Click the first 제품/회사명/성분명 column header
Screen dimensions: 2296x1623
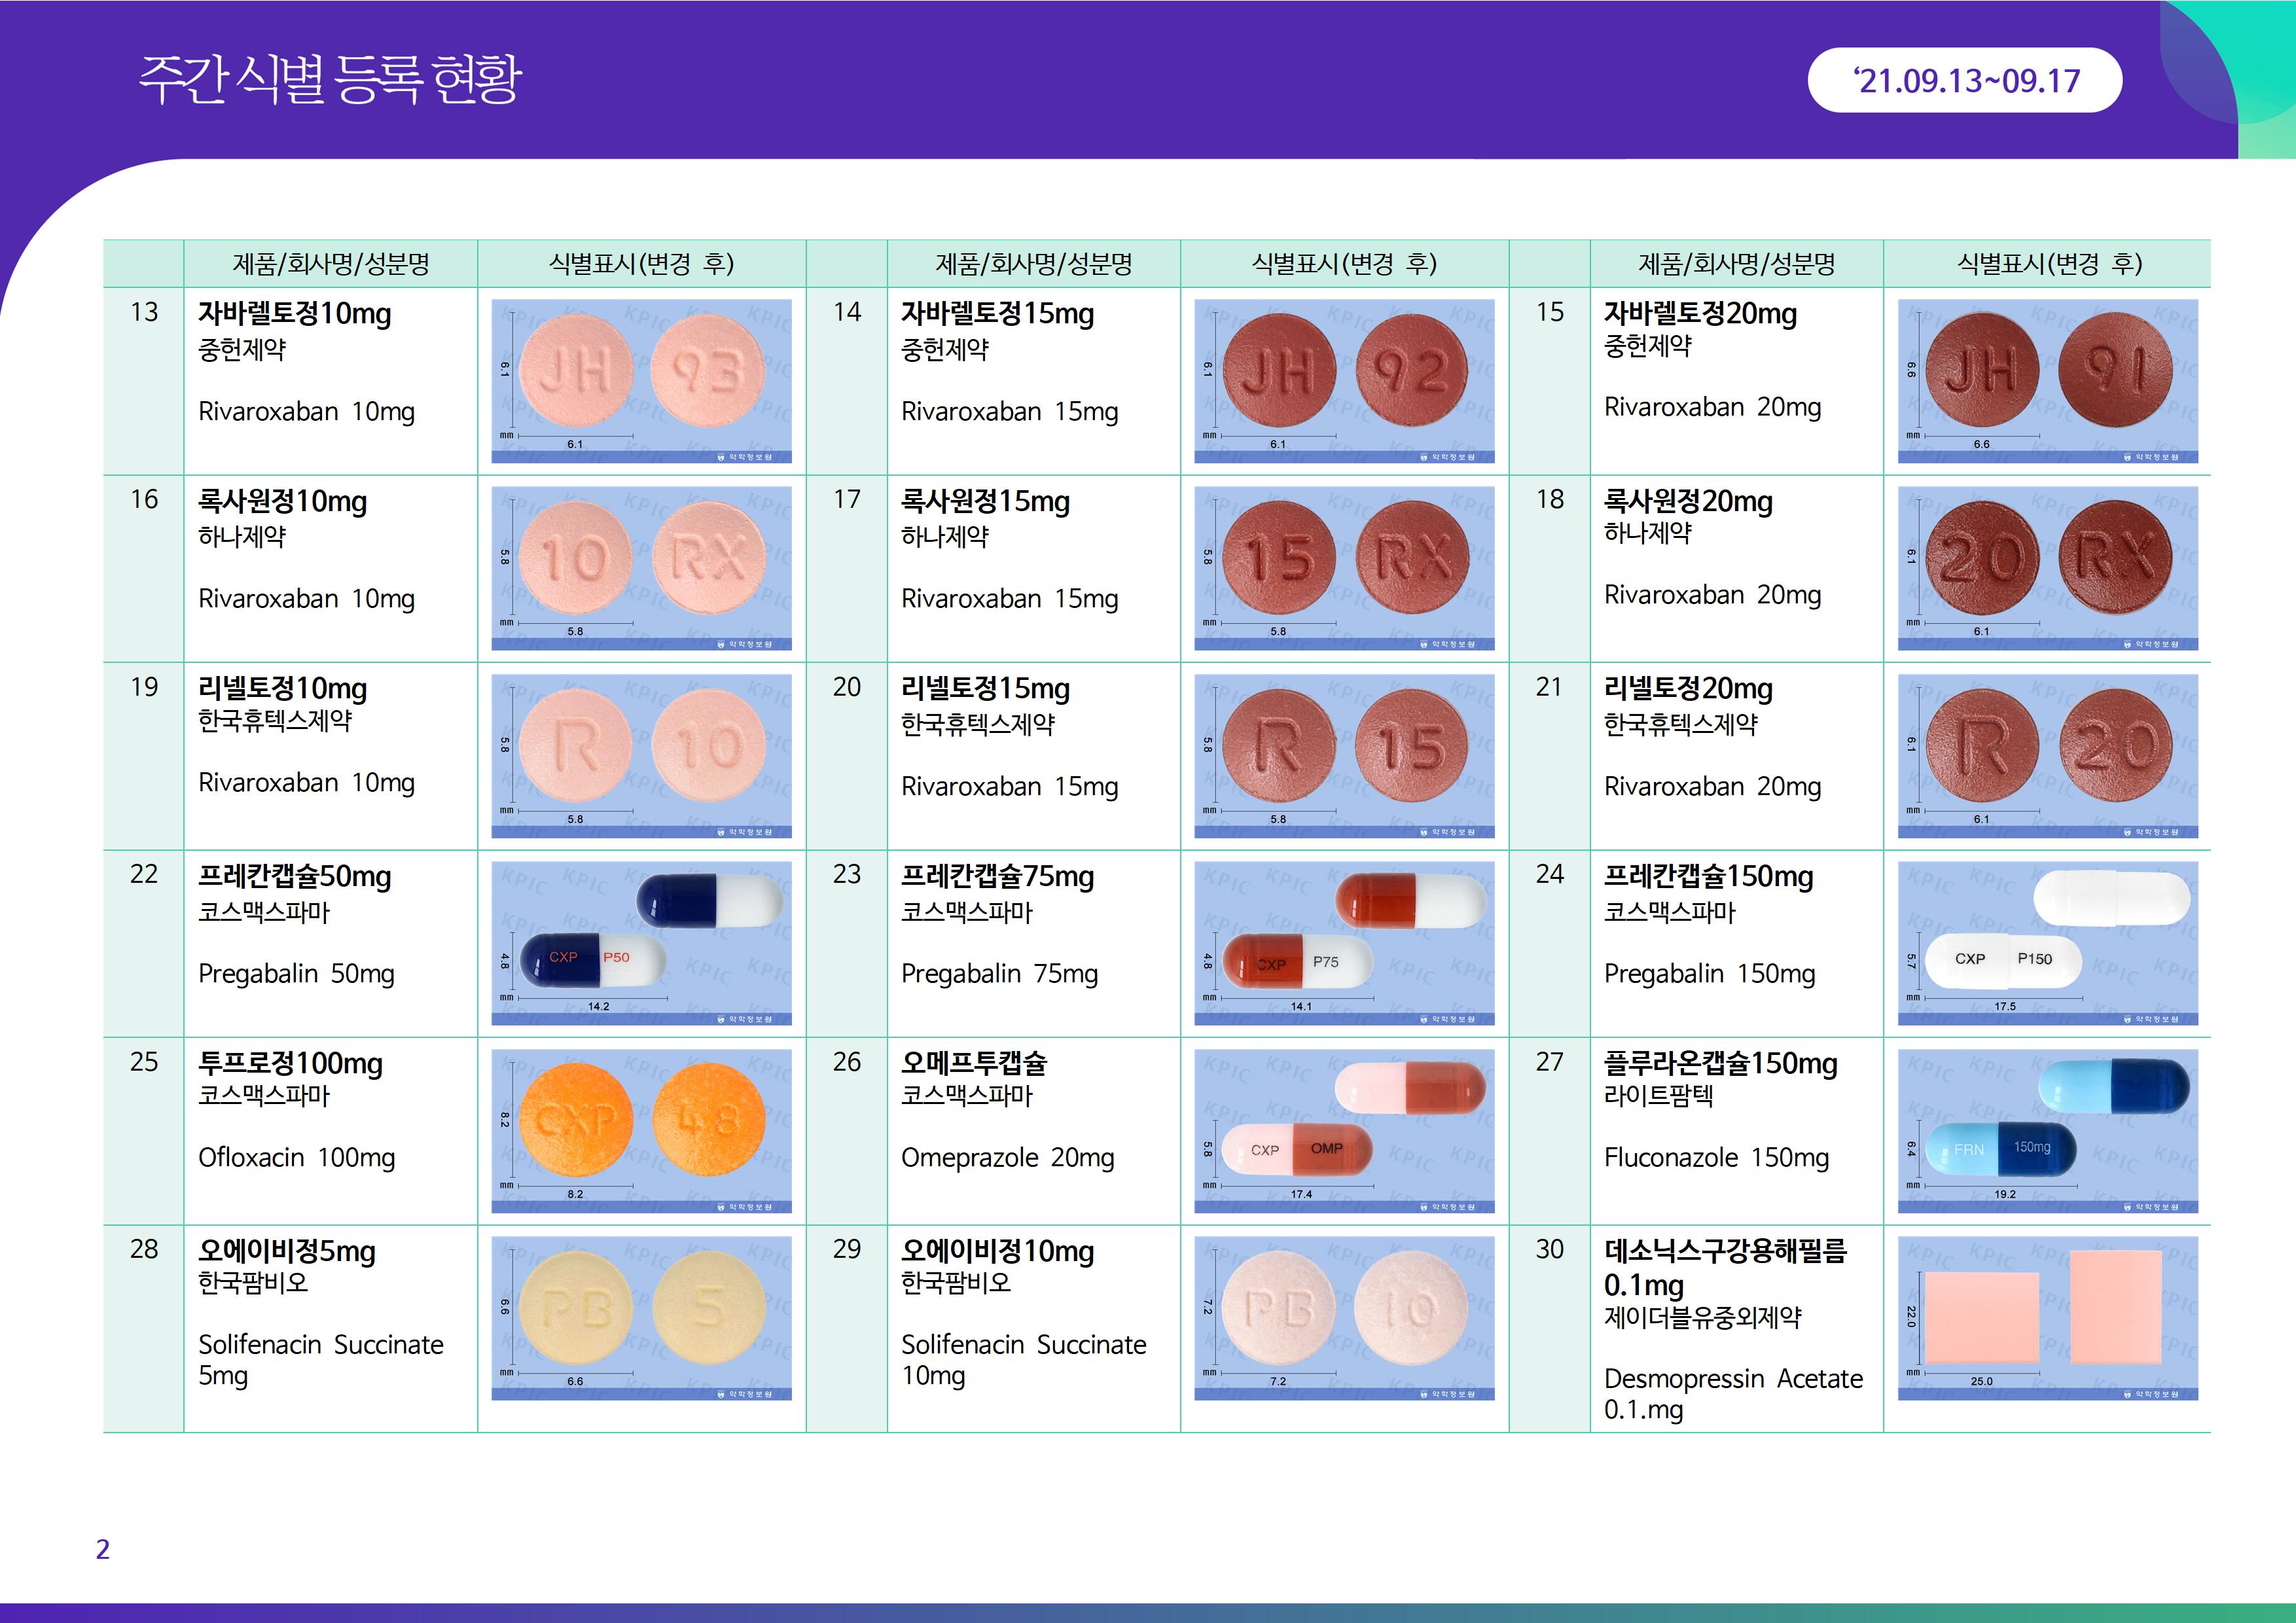[331, 264]
